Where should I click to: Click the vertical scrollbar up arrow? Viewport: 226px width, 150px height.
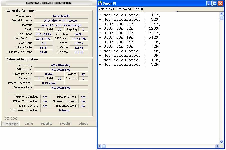tap(222, 14)
